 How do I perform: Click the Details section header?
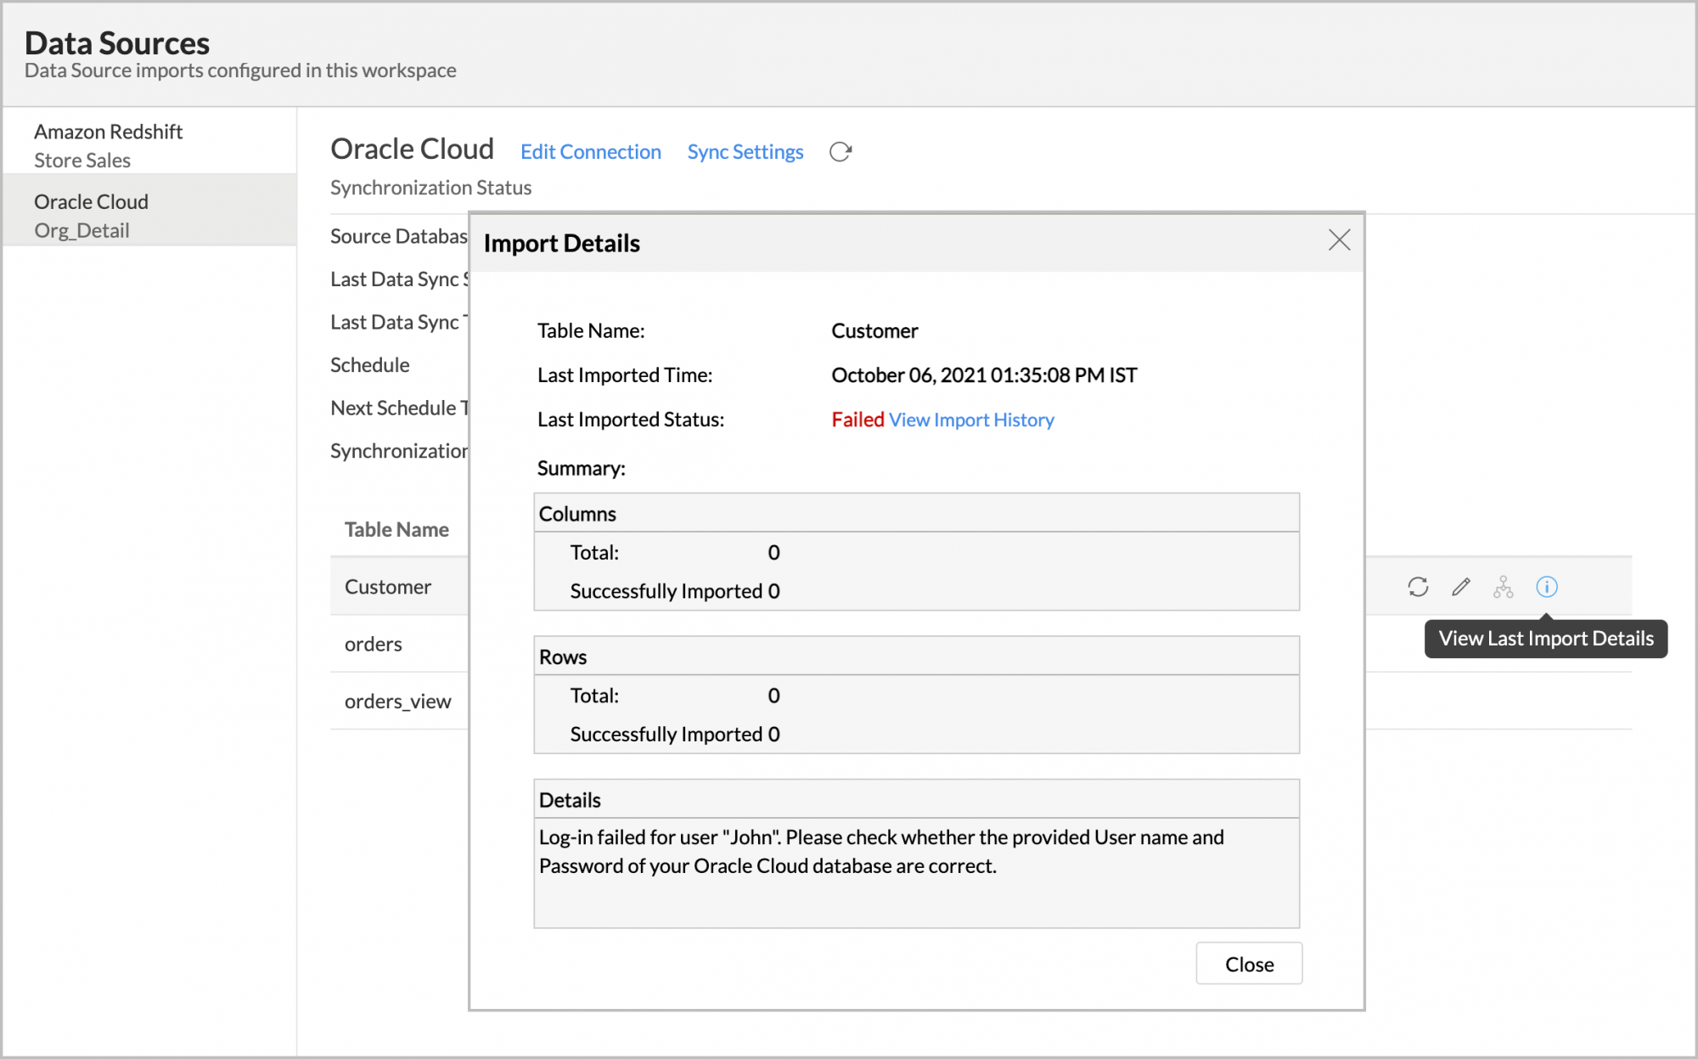point(917,800)
